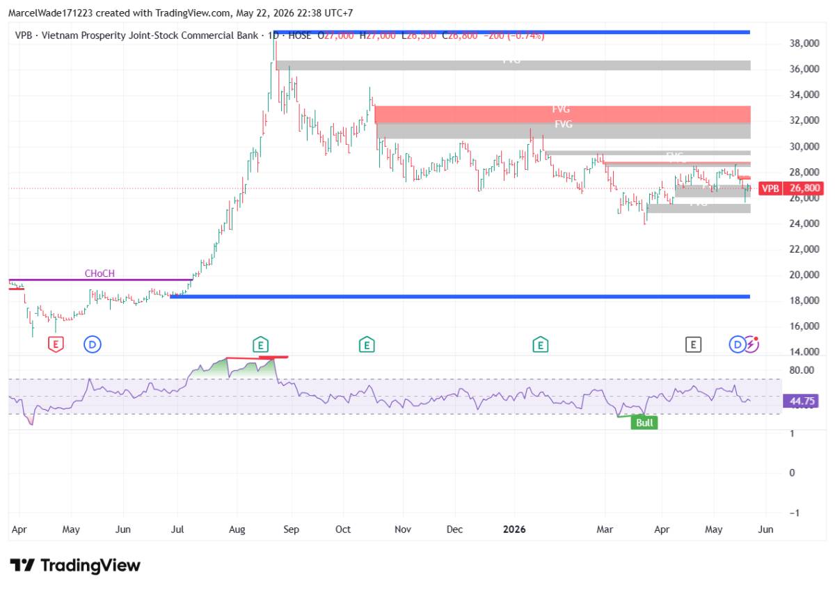Click the green Bull divergence label
The image size is (835, 590).
click(644, 422)
